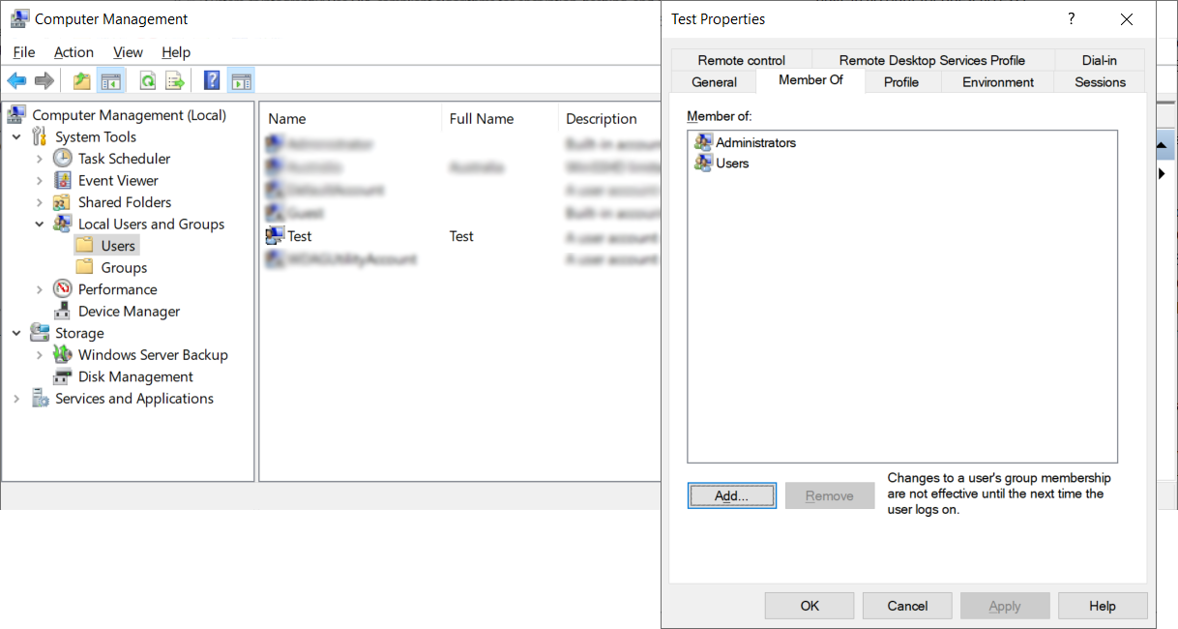This screenshot has width=1178, height=629.
Task: Click the Export List toolbar icon
Action: coord(175,81)
